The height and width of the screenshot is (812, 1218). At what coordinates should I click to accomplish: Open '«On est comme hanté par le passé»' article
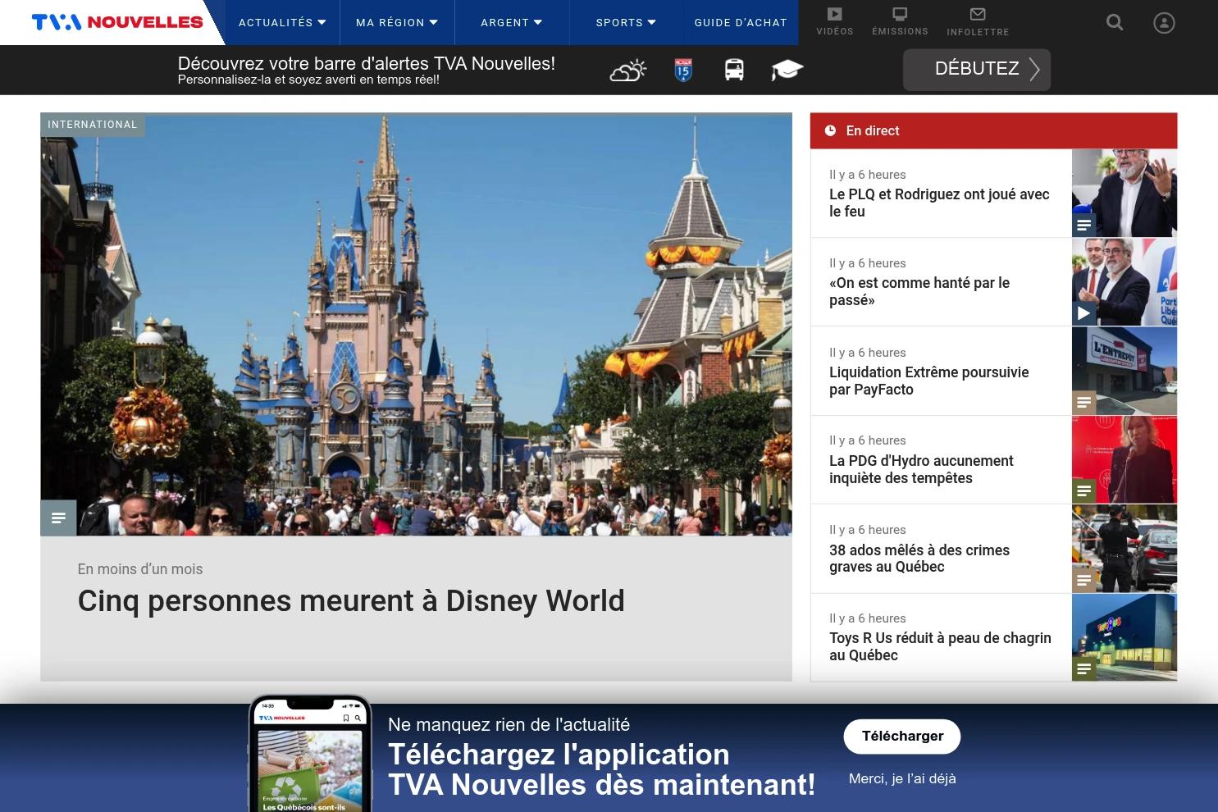(x=919, y=291)
